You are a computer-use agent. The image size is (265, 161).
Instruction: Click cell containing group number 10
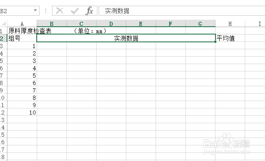pyautogui.click(x=22, y=112)
